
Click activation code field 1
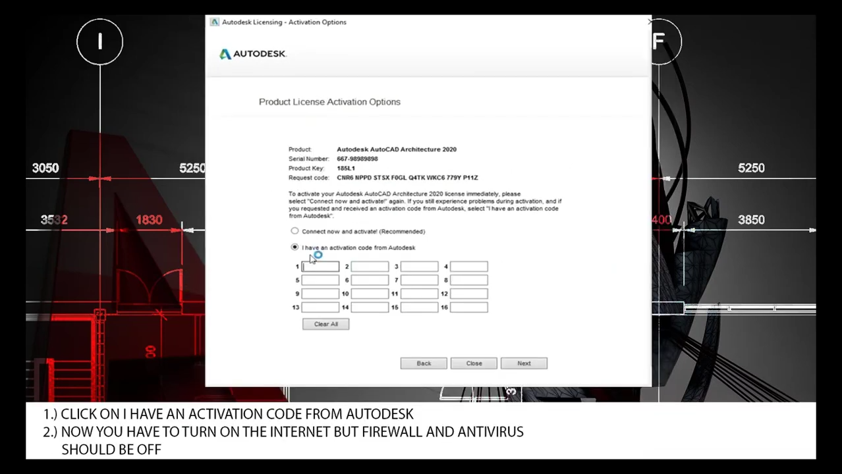pos(320,267)
